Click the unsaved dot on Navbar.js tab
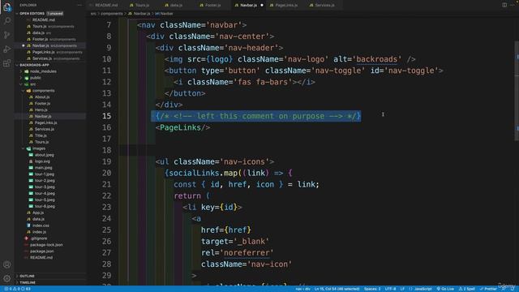 [x=262, y=6]
